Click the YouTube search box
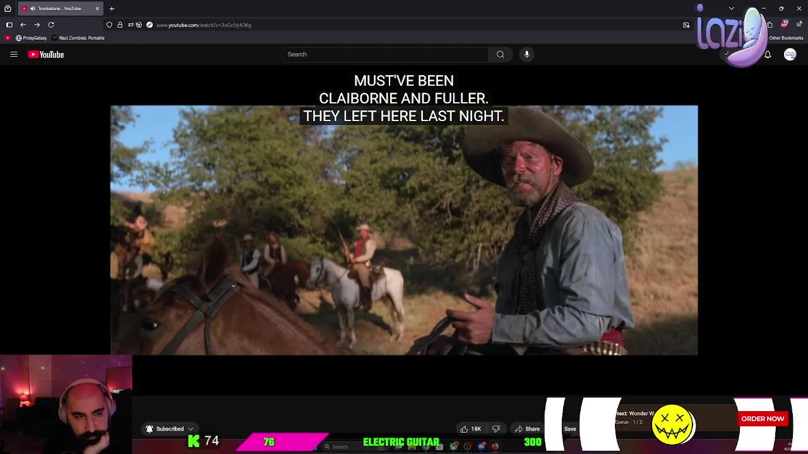 click(x=384, y=54)
